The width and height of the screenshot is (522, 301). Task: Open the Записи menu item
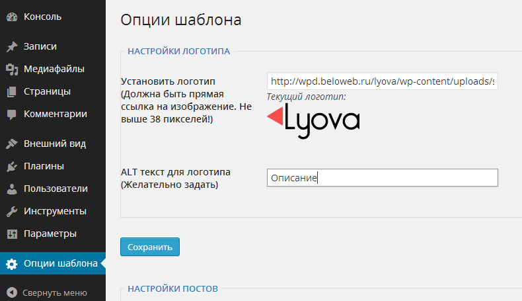40,47
